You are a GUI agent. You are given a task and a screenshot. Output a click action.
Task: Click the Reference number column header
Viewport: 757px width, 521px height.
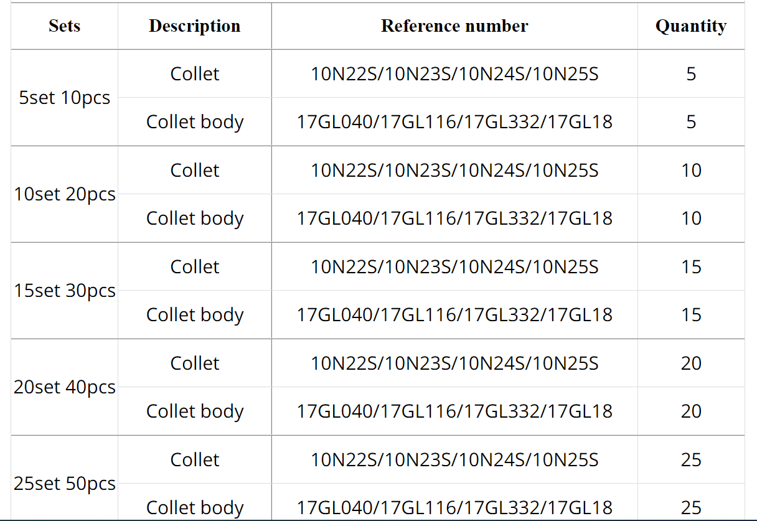[x=454, y=26]
